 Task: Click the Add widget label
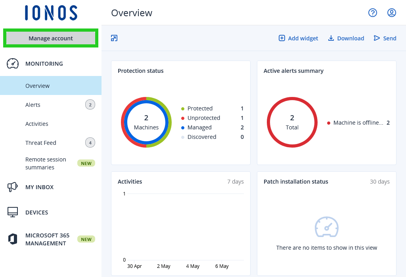[303, 38]
